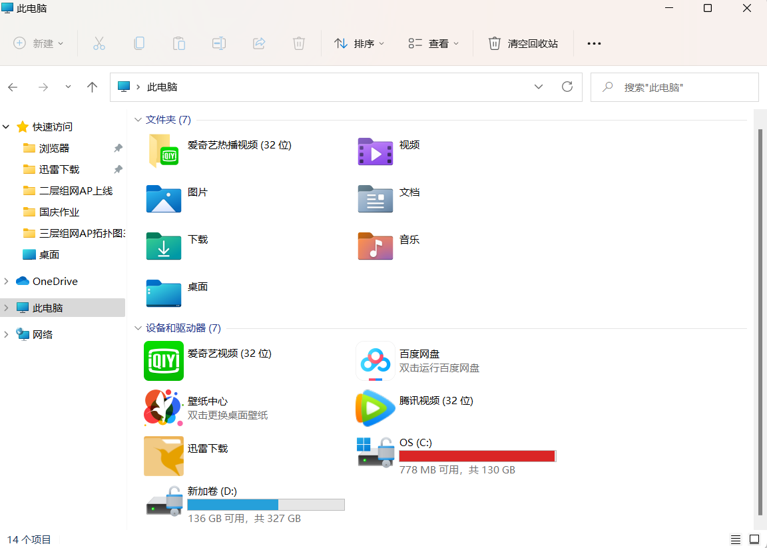Go back with the left arrow

pyautogui.click(x=13, y=87)
